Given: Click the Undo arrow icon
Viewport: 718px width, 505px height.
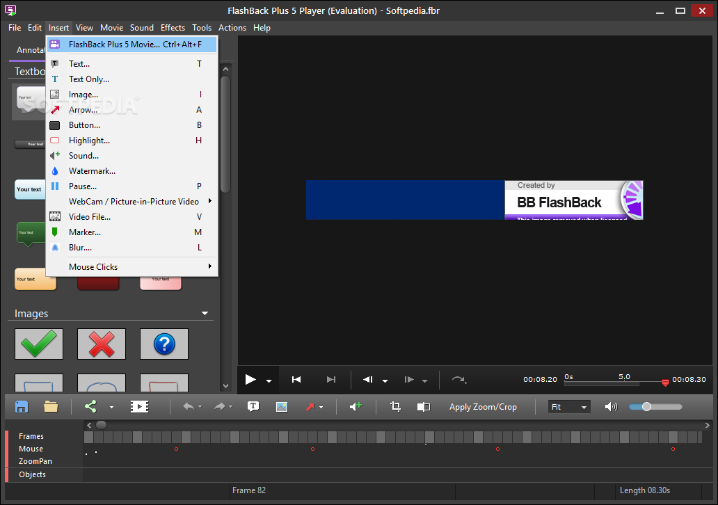Looking at the screenshot, I should coord(189,406).
